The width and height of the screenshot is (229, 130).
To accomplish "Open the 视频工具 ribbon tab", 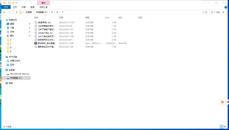I will click(43, 7).
